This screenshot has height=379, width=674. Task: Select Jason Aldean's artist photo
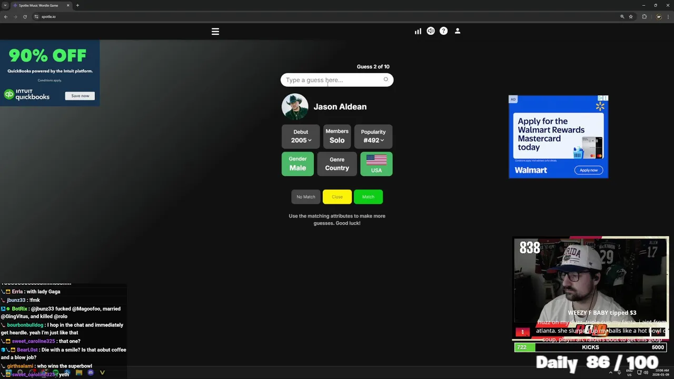tap(295, 107)
